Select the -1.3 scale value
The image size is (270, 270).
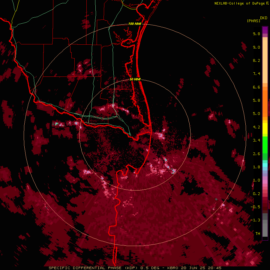tap(255, 220)
